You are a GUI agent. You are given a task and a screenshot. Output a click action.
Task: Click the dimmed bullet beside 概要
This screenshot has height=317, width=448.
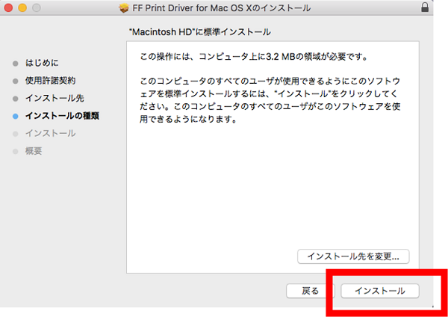(16, 151)
